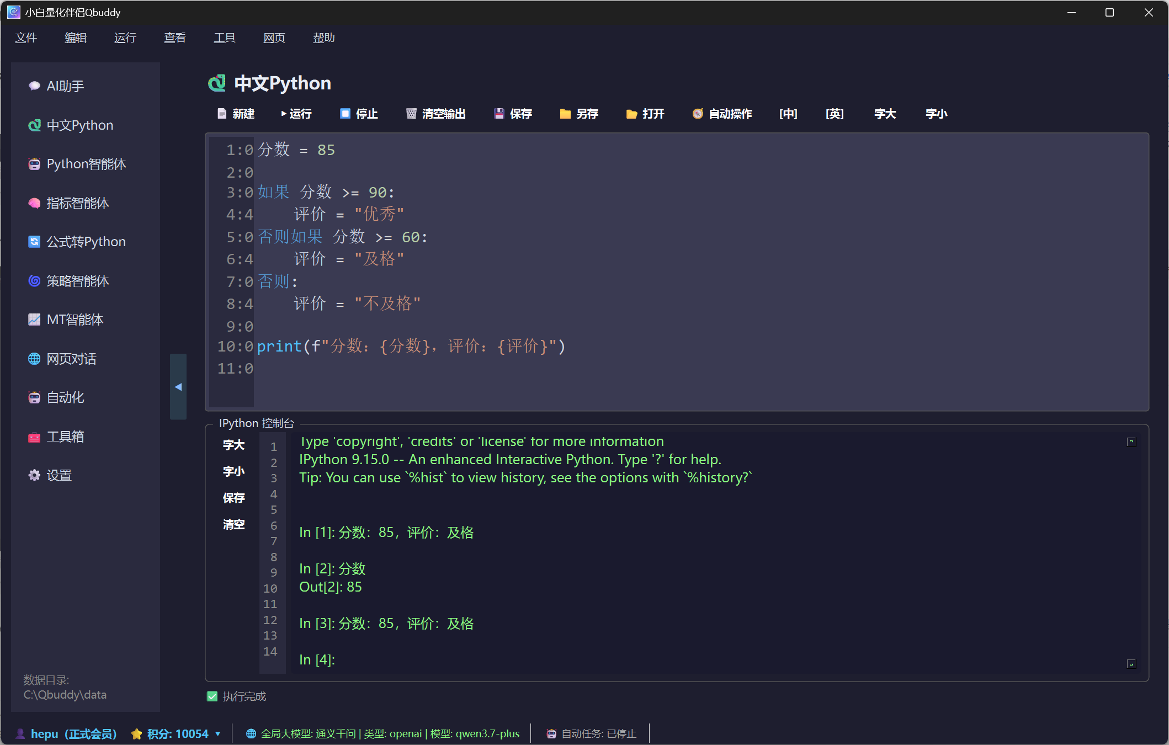
Task: Save console output with 保存
Action: 234,498
